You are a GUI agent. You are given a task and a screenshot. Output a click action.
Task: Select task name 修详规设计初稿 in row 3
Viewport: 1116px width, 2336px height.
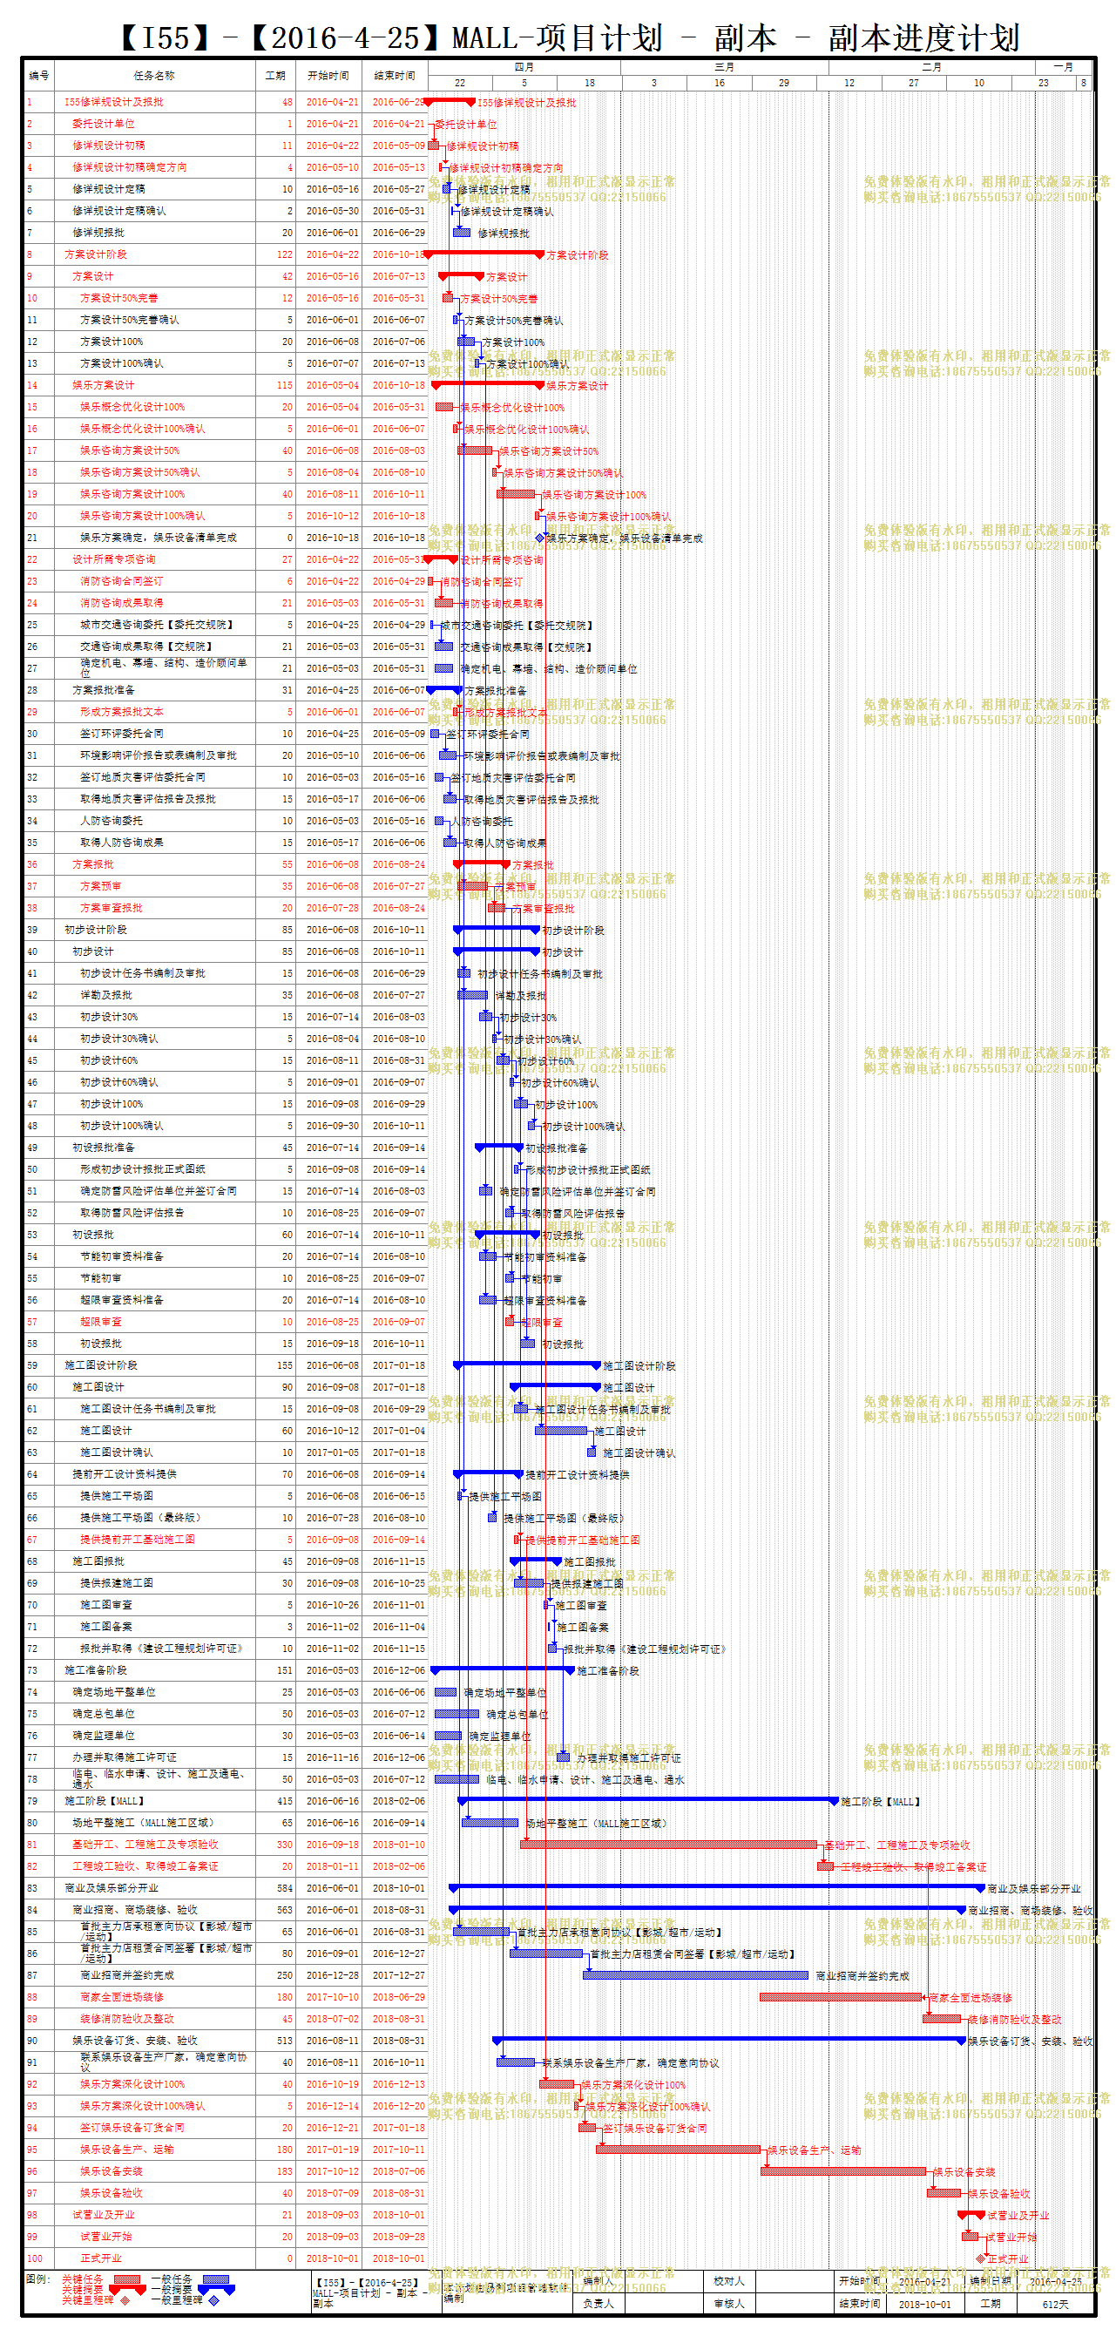(x=109, y=146)
